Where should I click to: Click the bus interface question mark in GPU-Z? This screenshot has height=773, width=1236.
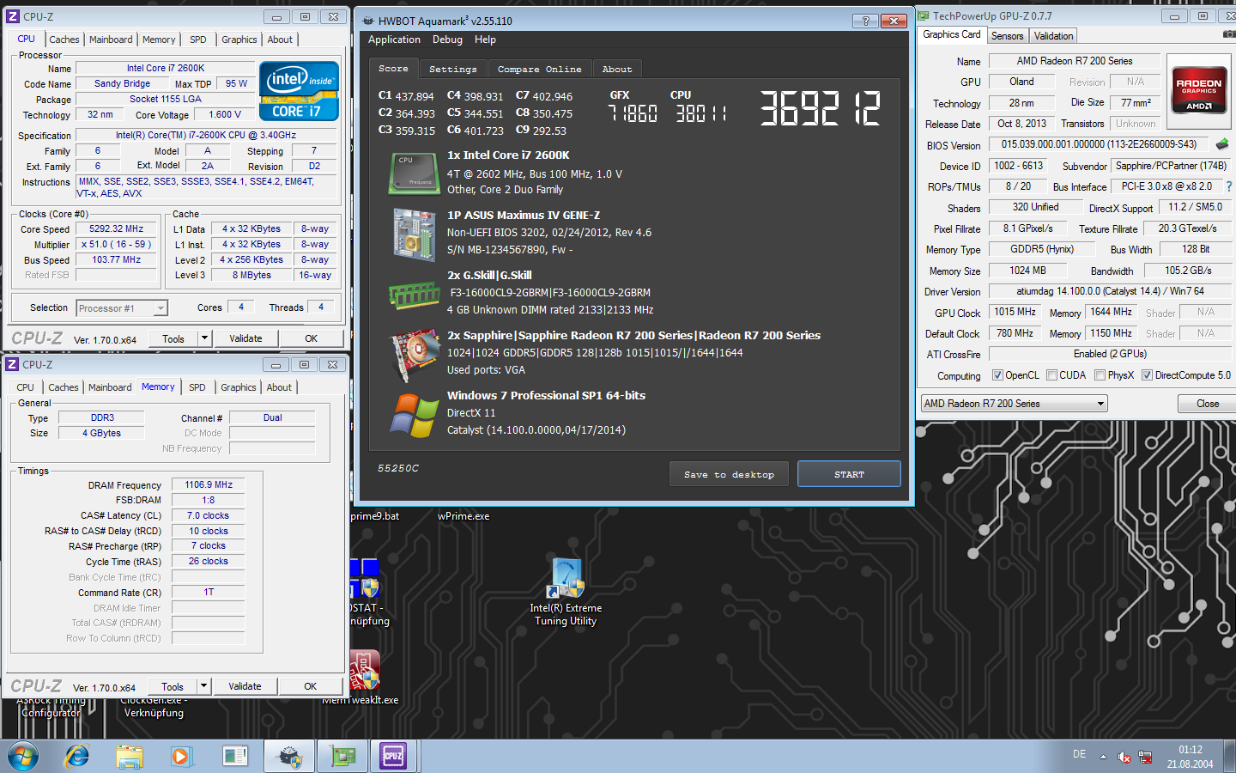point(1229,186)
